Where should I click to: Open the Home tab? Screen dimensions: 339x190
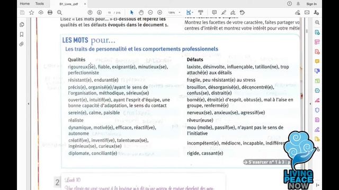tap(25, 4)
